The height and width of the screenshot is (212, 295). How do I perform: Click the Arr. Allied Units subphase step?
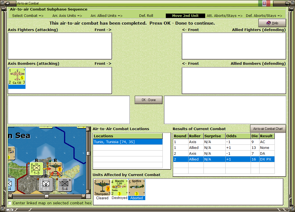(x=106, y=16)
